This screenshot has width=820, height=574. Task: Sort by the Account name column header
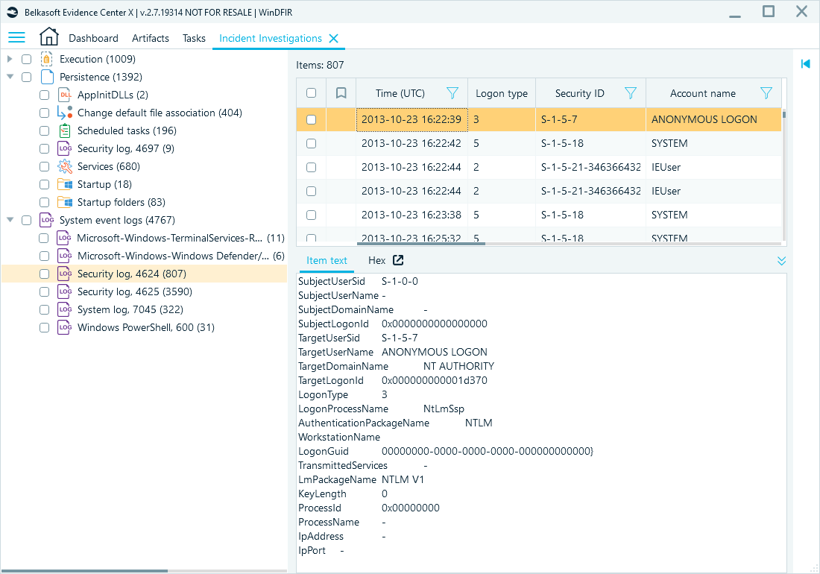coord(703,93)
